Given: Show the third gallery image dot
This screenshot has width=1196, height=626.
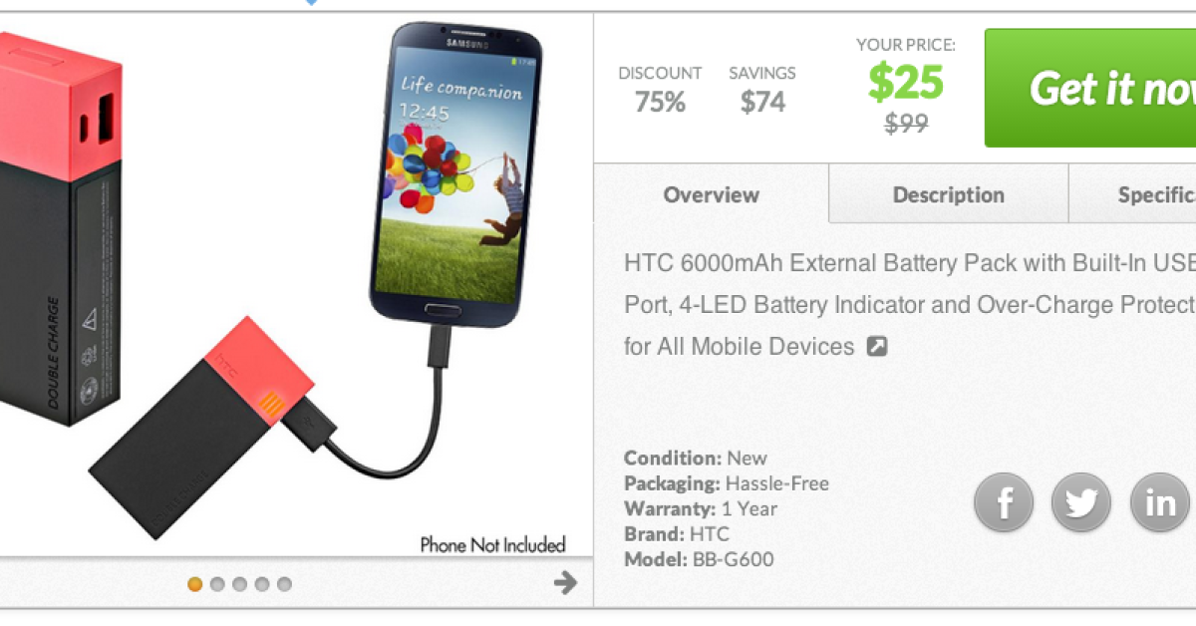Looking at the screenshot, I should [240, 584].
